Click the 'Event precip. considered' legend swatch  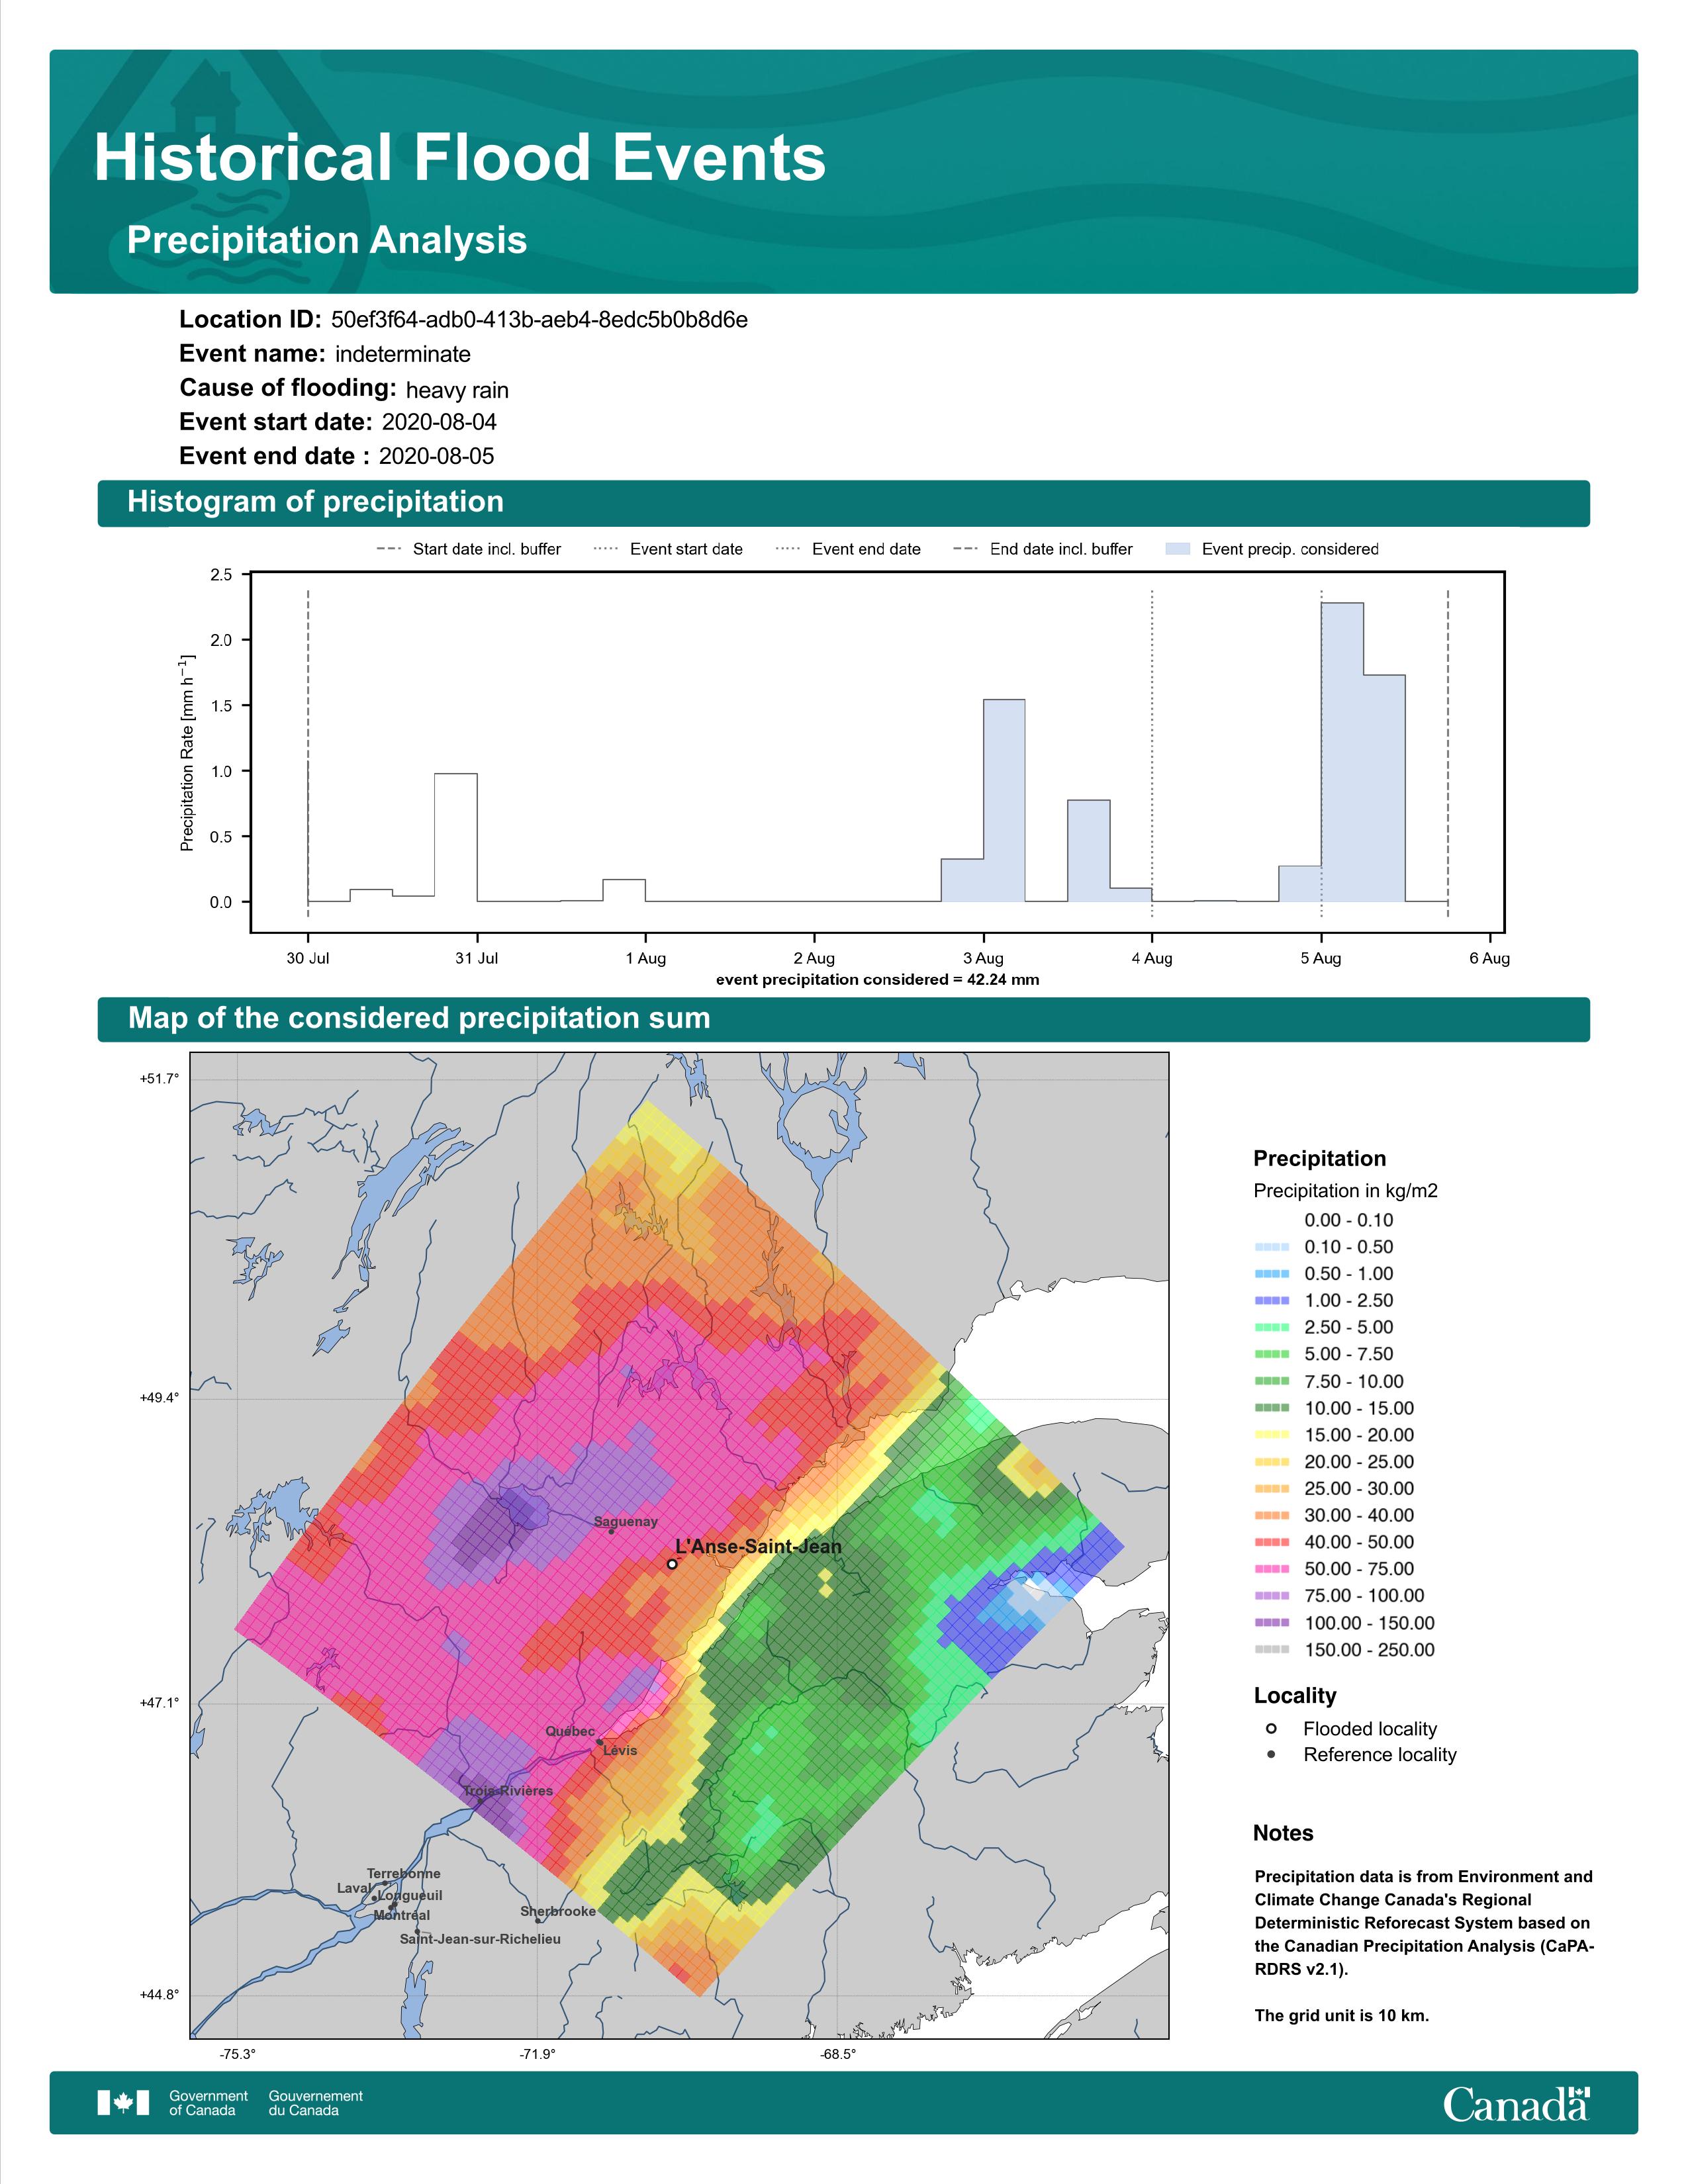click(1178, 549)
